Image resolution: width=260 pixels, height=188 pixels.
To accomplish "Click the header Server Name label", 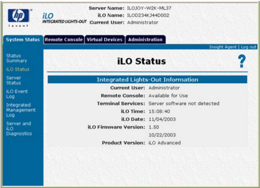I will tap(106, 8).
